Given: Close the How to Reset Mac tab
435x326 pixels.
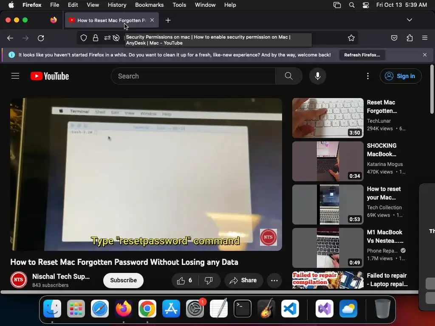Looking at the screenshot, I should pos(152,20).
